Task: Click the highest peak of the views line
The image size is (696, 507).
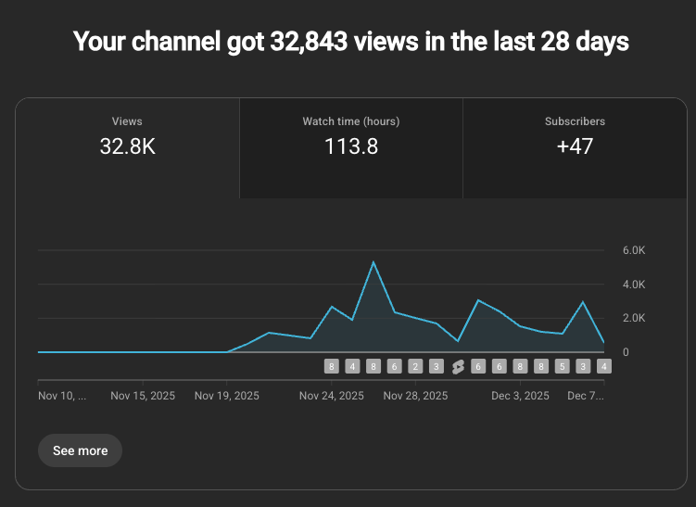Action: tap(373, 262)
